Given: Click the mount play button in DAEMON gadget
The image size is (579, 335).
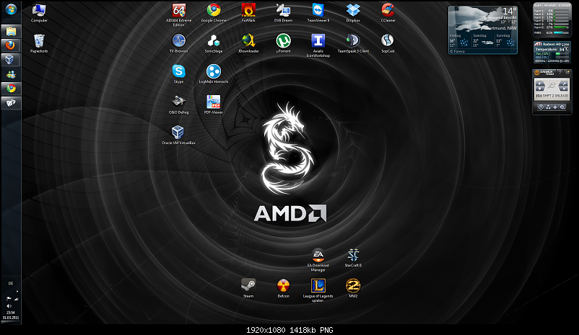Looking at the screenshot, I should (x=540, y=84).
